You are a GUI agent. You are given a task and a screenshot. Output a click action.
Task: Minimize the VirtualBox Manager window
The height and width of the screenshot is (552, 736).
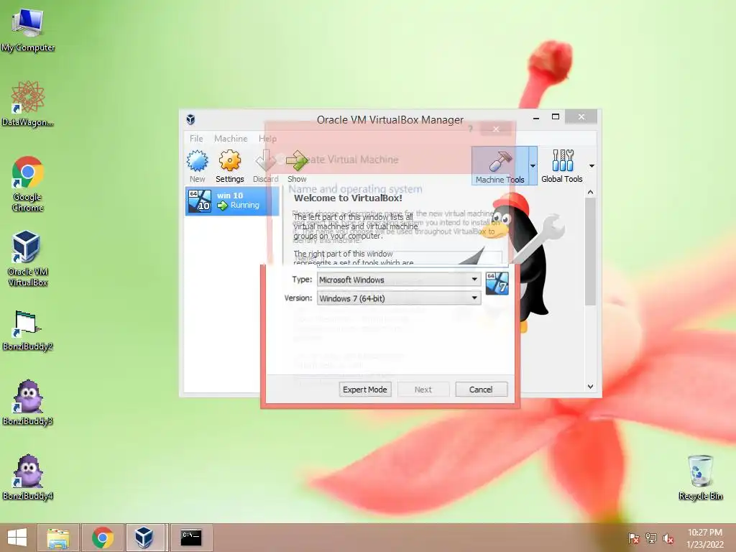536,117
